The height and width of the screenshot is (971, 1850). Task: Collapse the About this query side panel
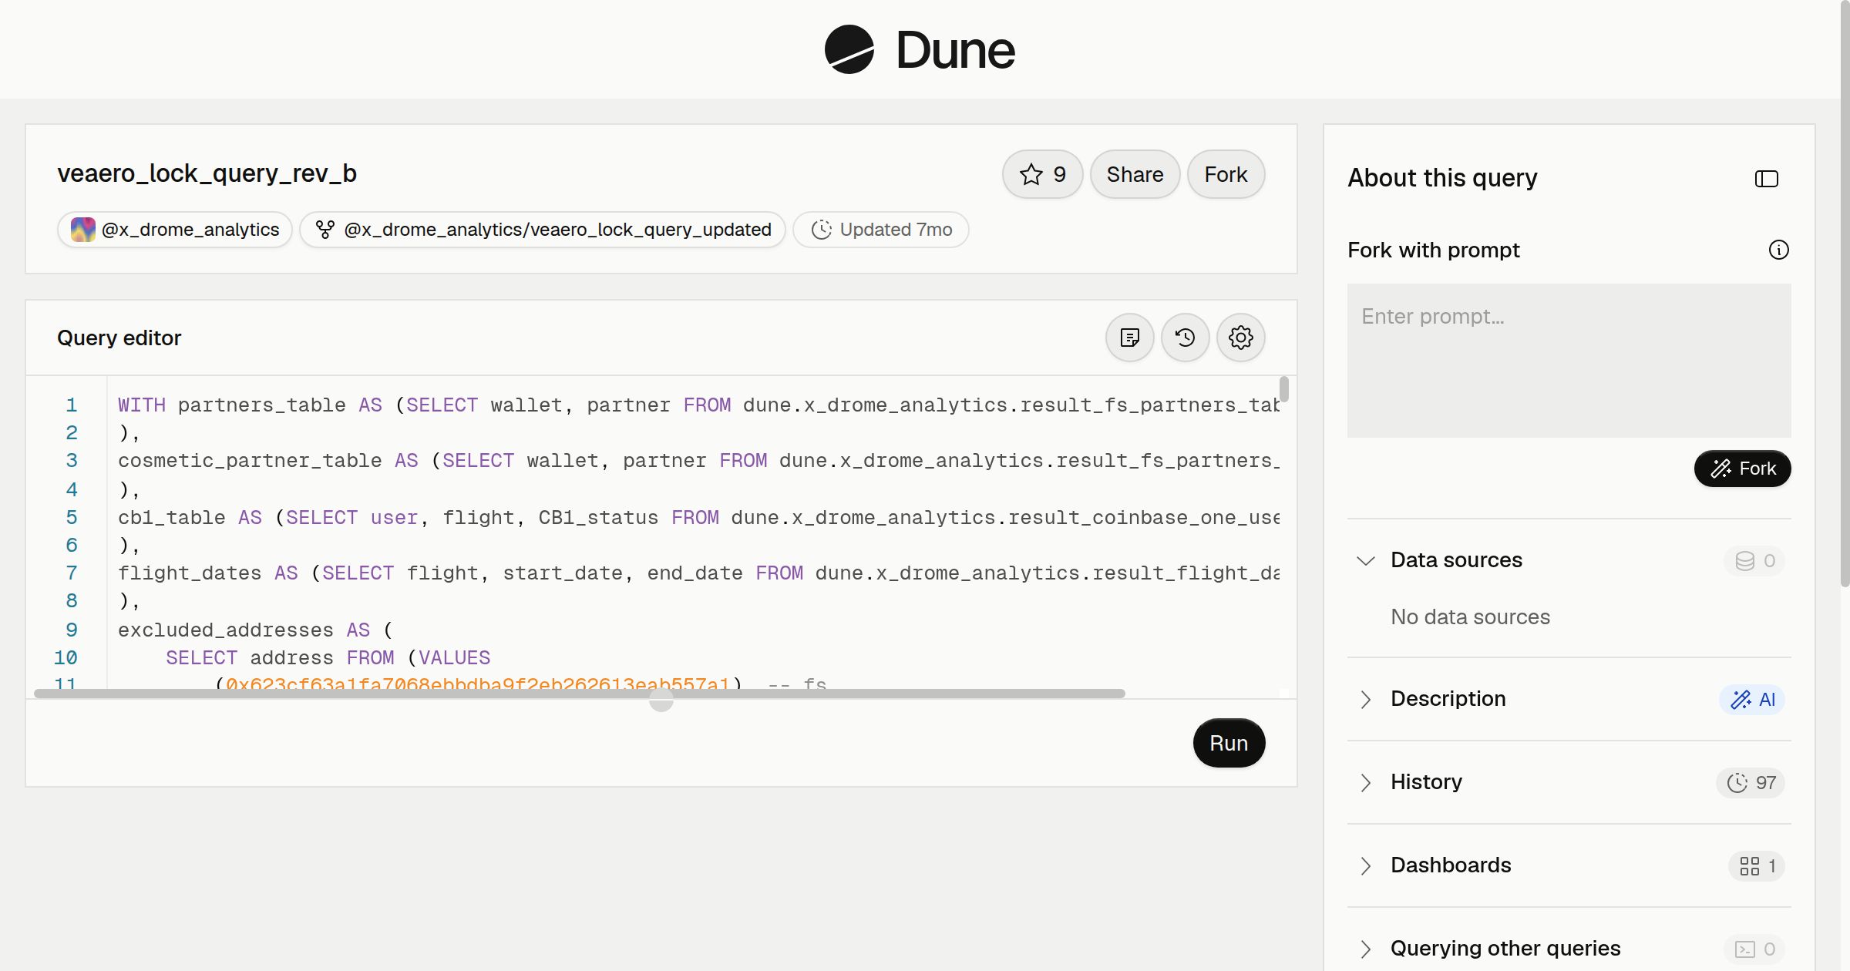click(1767, 179)
